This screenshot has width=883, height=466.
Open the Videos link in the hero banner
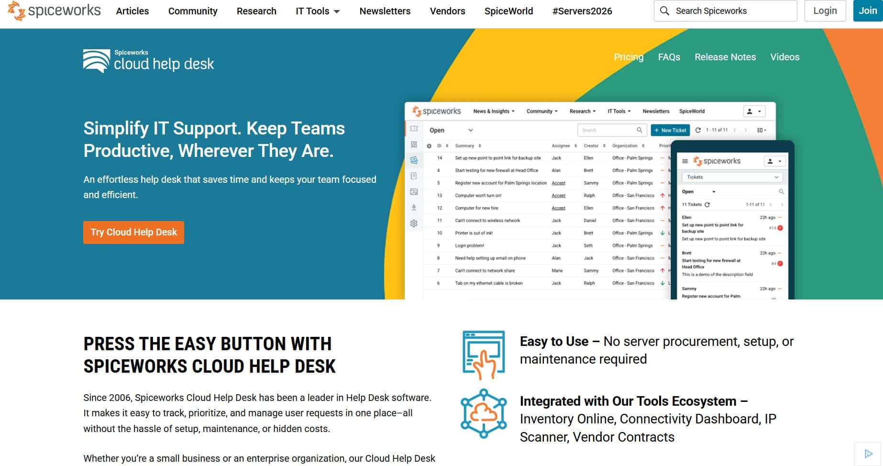coord(784,57)
